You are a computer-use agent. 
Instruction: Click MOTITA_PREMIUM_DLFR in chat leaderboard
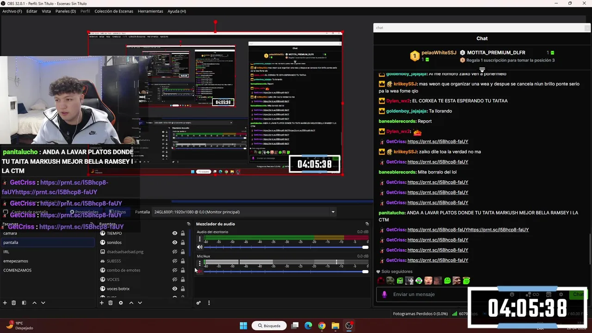pyautogui.click(x=496, y=53)
